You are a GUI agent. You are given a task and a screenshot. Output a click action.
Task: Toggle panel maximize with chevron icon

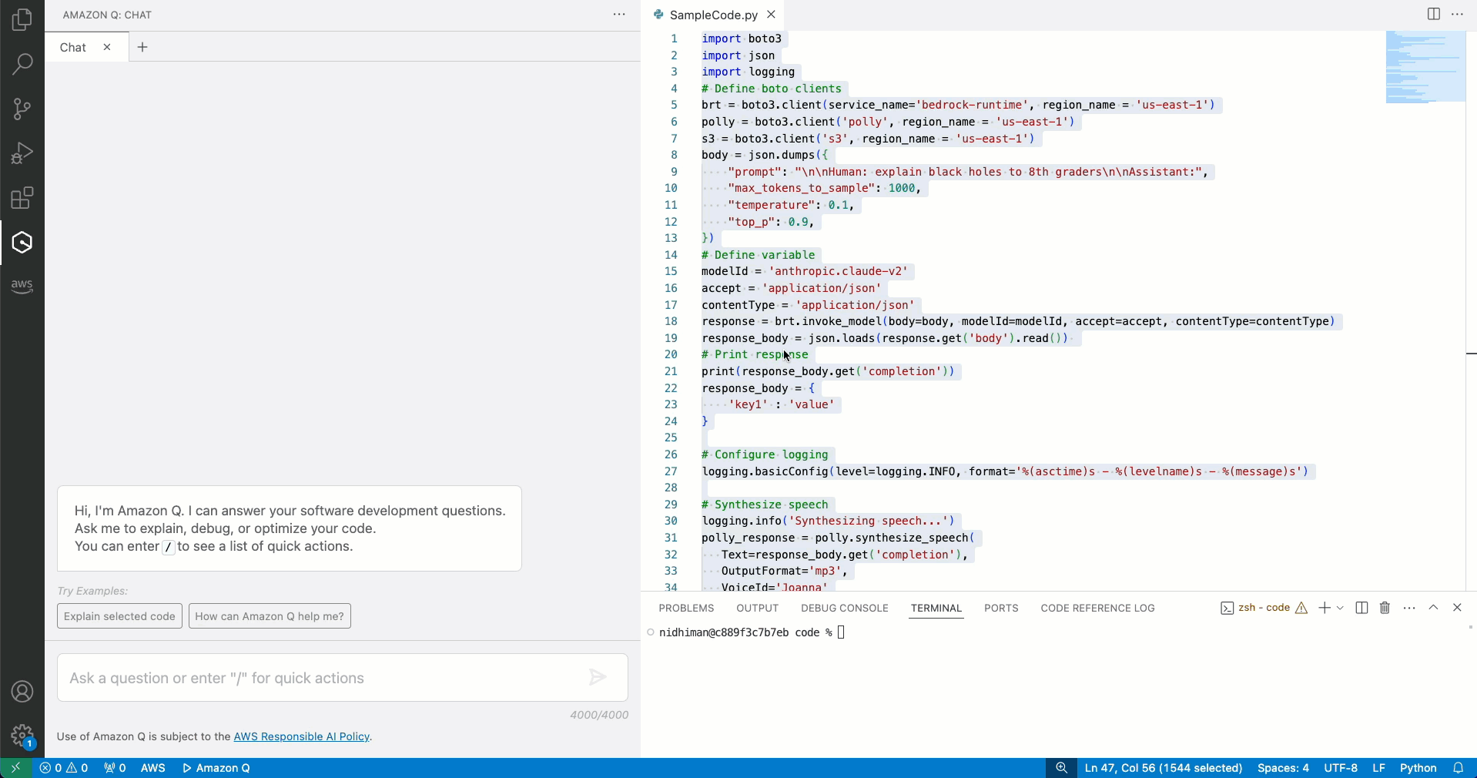point(1434,608)
